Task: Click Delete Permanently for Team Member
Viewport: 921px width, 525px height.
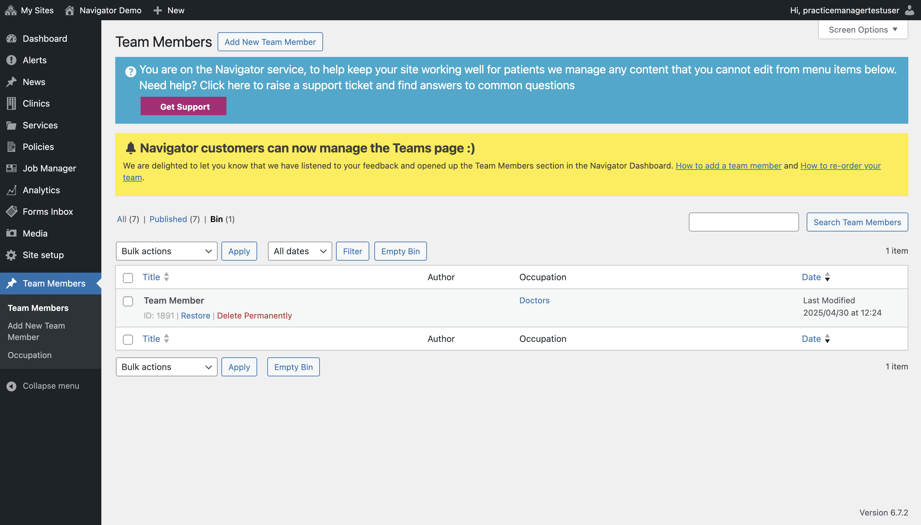Action: [x=254, y=316]
